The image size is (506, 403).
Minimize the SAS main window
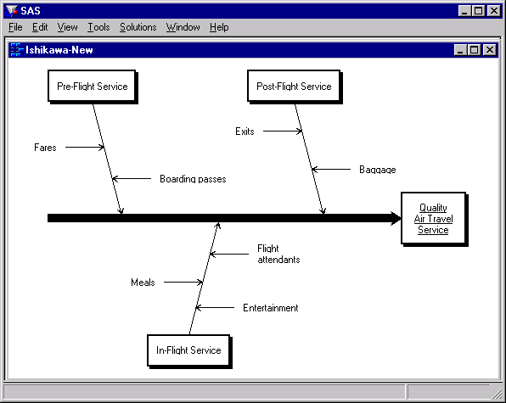click(464, 11)
